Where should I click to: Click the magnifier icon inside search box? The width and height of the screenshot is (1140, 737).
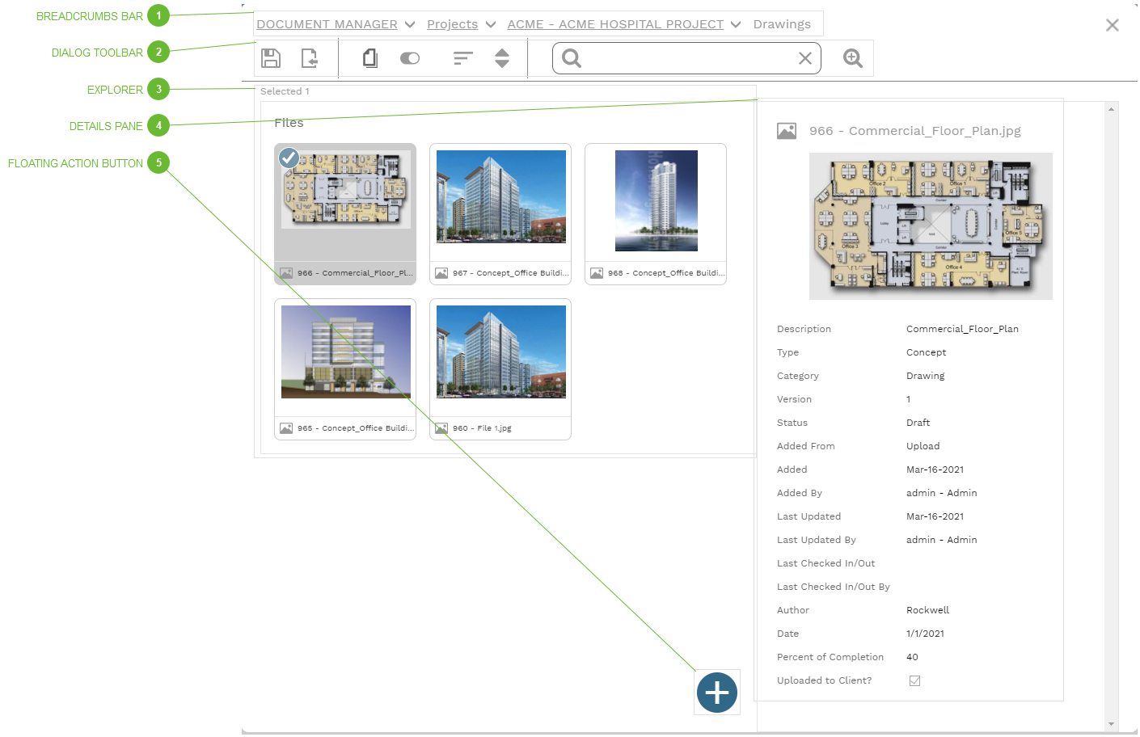click(x=572, y=58)
